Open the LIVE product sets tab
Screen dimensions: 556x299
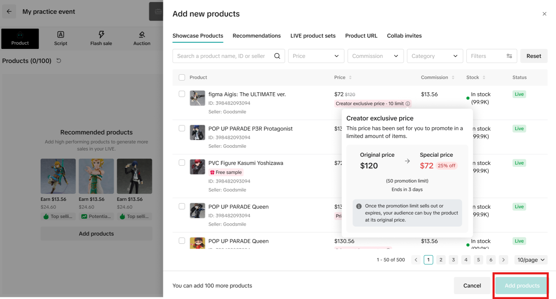click(x=313, y=36)
